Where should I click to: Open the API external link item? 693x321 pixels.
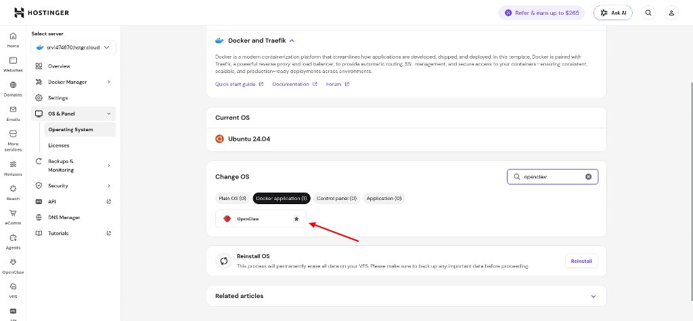(73, 202)
